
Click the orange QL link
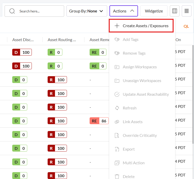(x=186, y=26)
